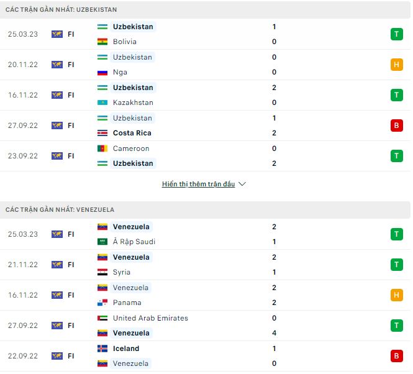Screen dimensions: 413x374
Task: Click the Costa Rica flag icon
Action: coord(102,133)
